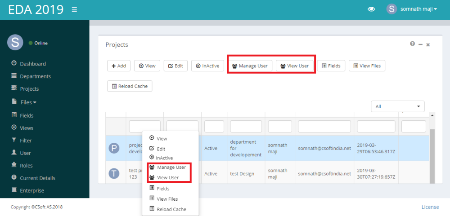Open Enterprise in the sidebar

[32, 191]
